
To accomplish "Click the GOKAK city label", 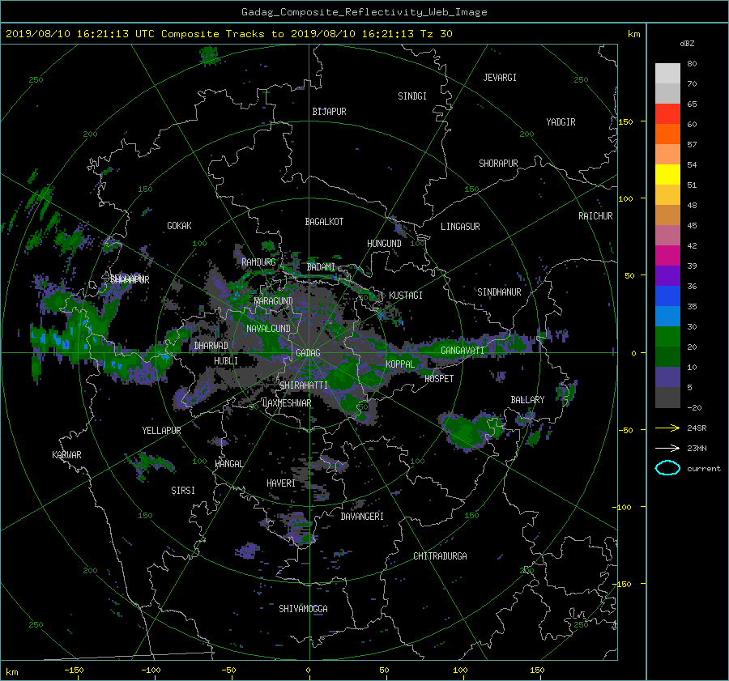I will tap(179, 226).
